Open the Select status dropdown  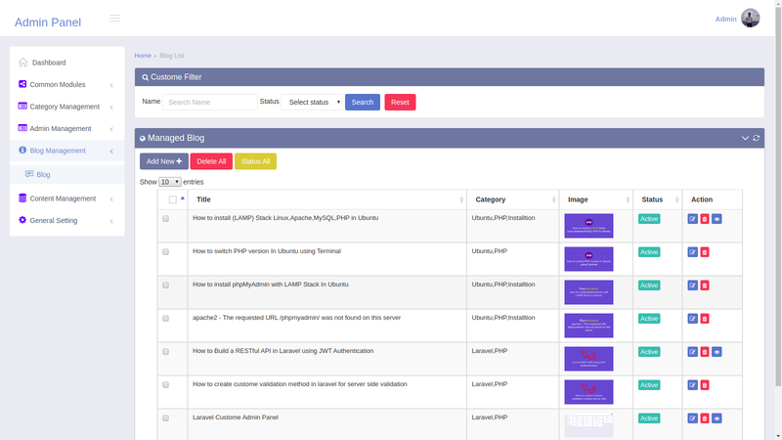click(x=312, y=103)
